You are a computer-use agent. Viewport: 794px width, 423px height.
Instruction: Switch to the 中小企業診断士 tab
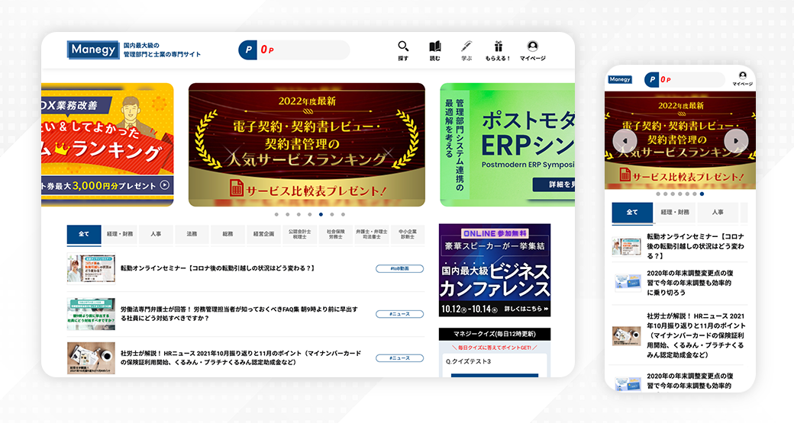point(408,235)
